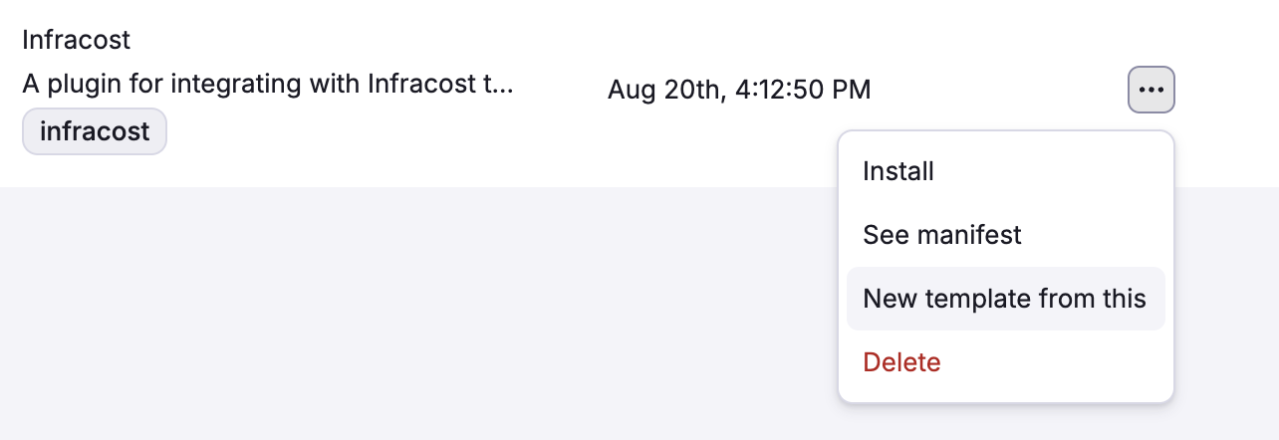Viewport: 1279px width, 440px height.
Task: Choose New template from this
Action: click(x=1004, y=299)
